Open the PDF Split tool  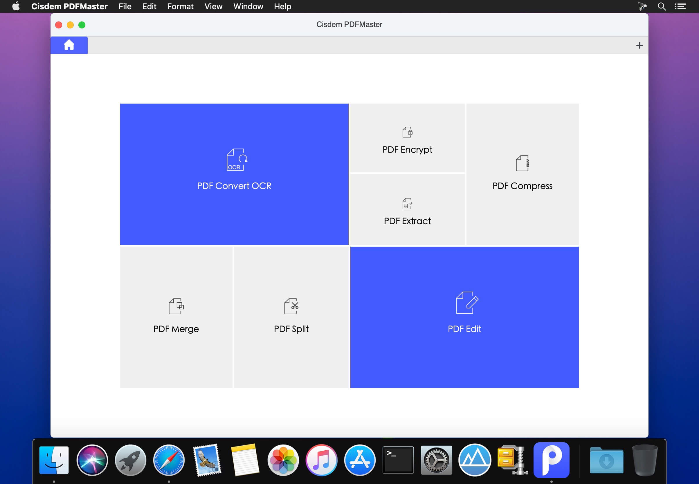291,317
